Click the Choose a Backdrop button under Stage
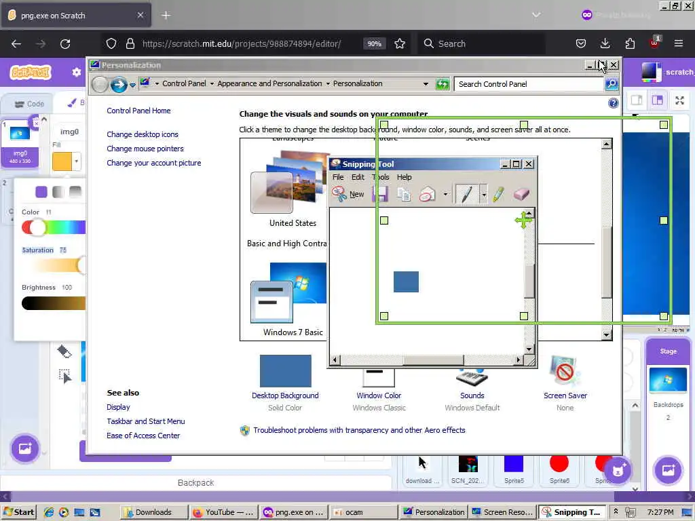Image resolution: width=695 pixels, height=521 pixels. (668, 469)
